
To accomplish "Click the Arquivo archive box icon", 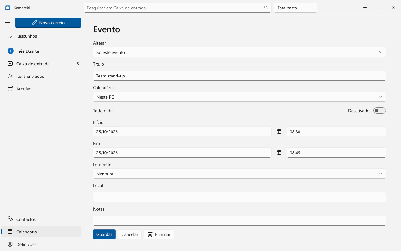I will click(x=10, y=89).
